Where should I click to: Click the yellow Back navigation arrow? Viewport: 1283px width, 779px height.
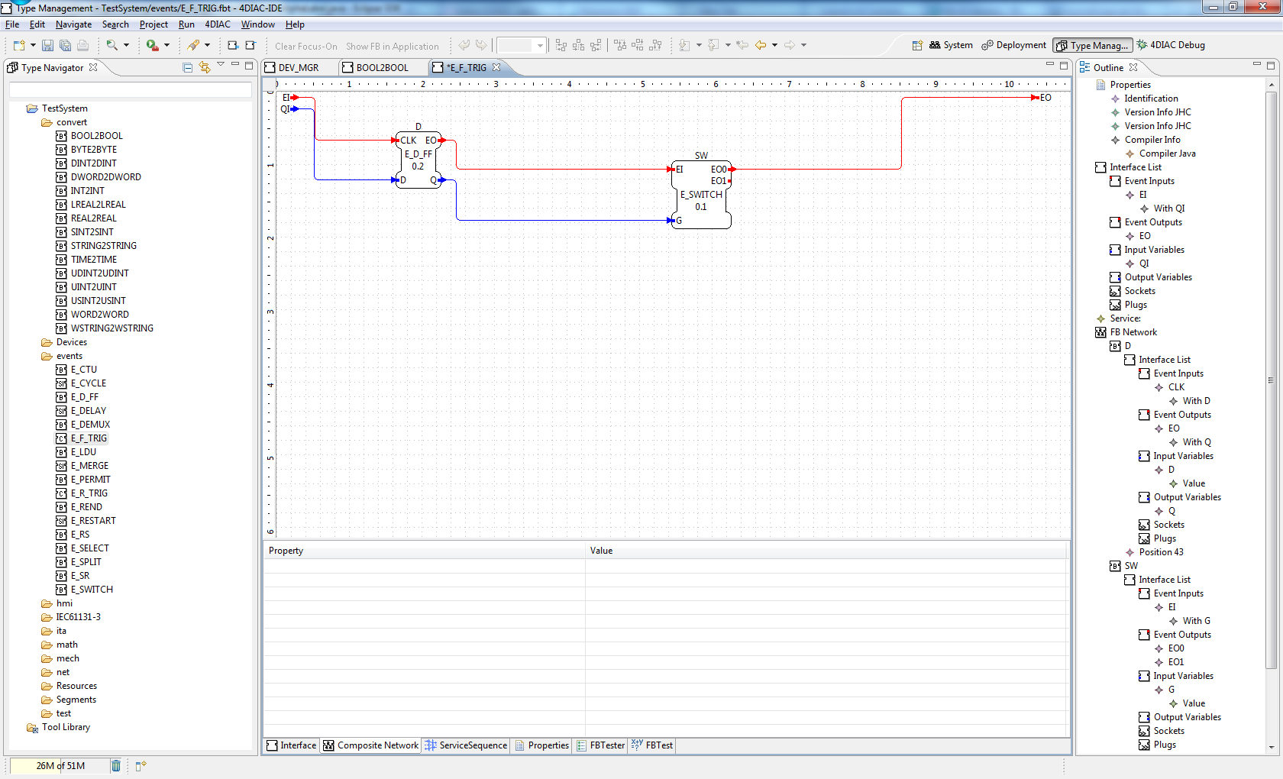[x=761, y=46]
